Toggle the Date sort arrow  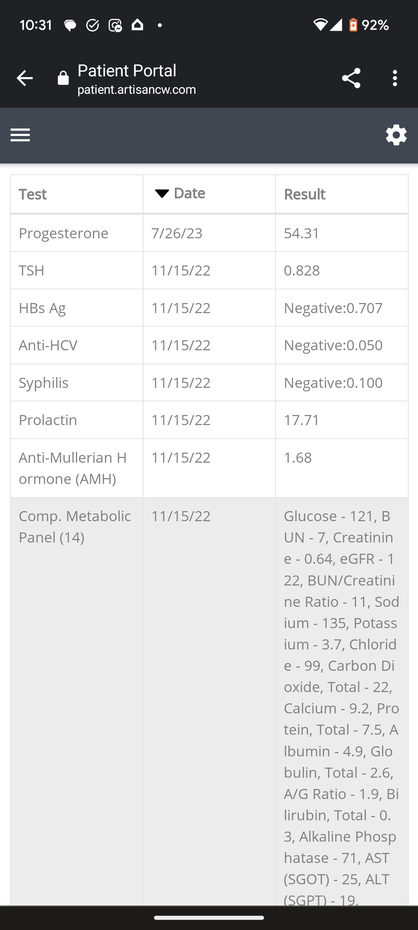[x=162, y=193]
